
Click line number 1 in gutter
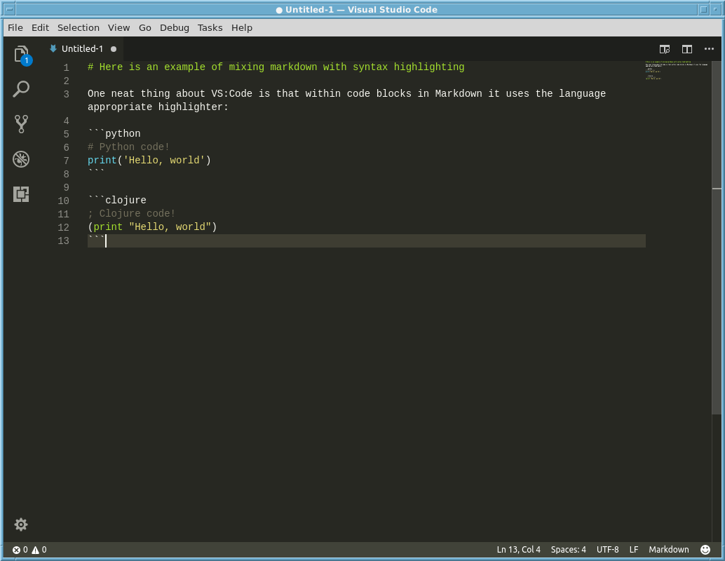coord(66,67)
